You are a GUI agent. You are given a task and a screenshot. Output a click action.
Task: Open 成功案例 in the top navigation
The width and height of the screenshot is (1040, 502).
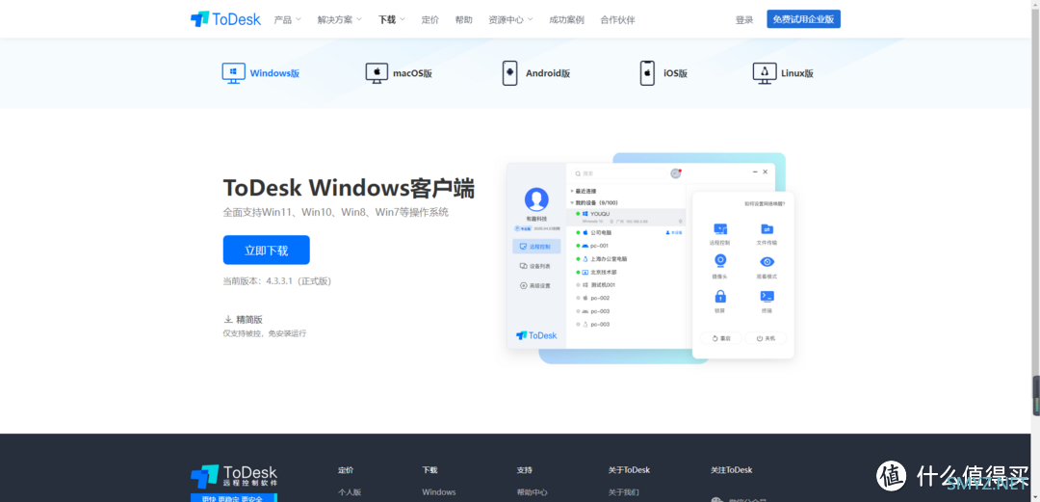point(566,20)
